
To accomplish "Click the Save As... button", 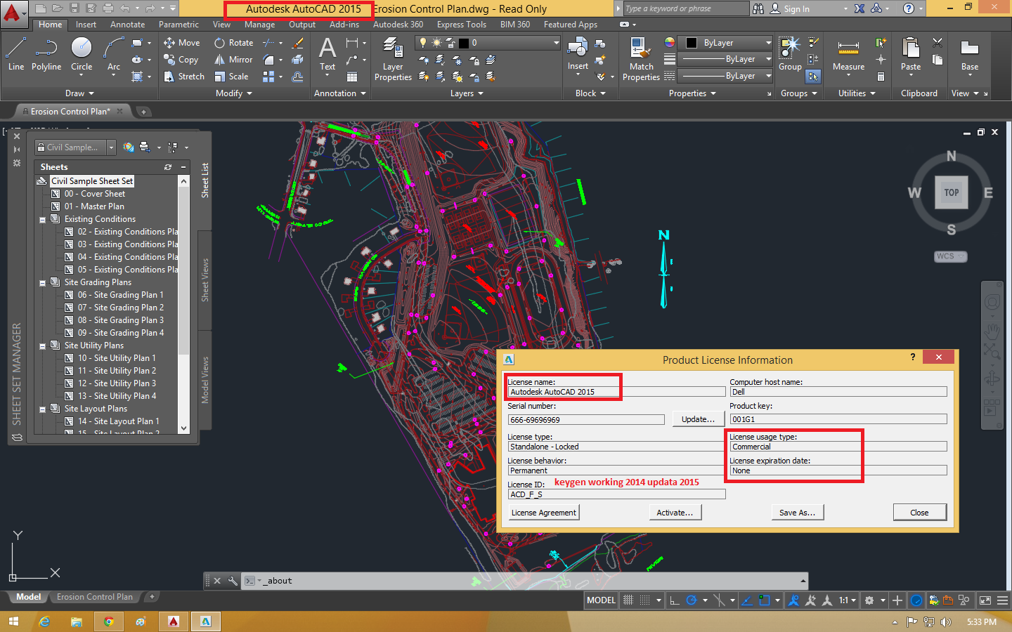I will 797,513.
